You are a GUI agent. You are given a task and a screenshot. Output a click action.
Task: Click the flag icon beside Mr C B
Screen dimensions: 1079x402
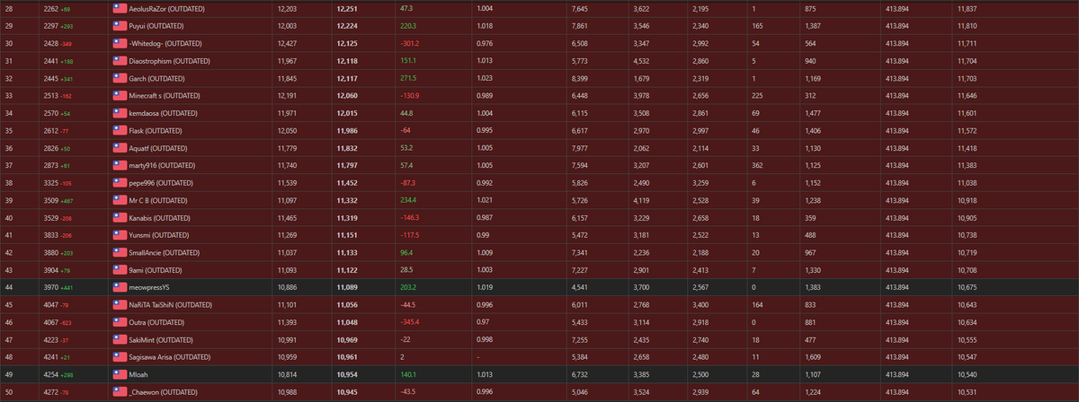click(120, 200)
